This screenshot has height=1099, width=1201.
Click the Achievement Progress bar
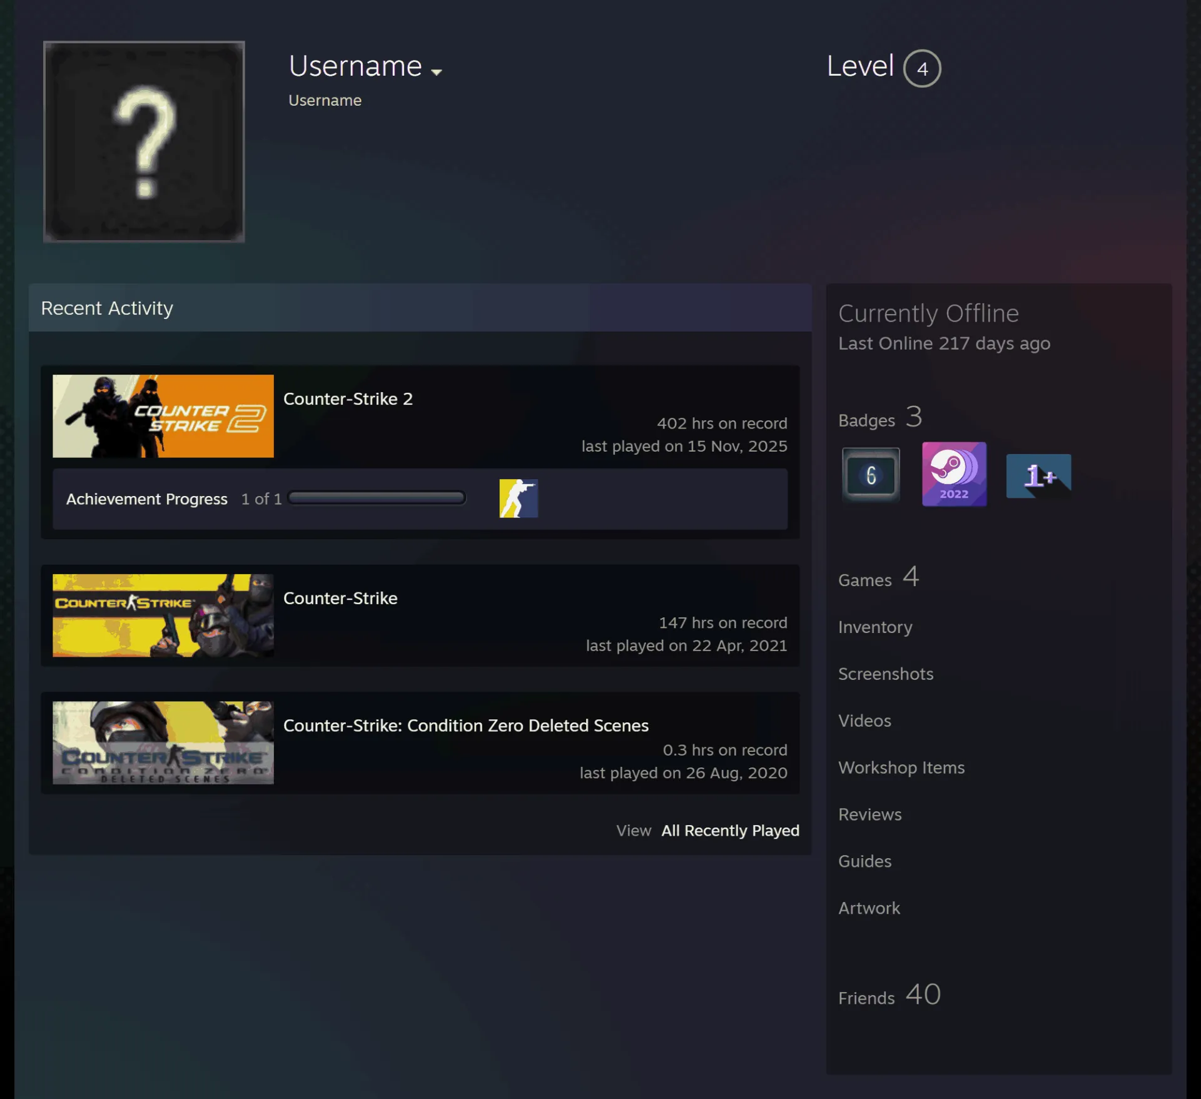click(377, 498)
